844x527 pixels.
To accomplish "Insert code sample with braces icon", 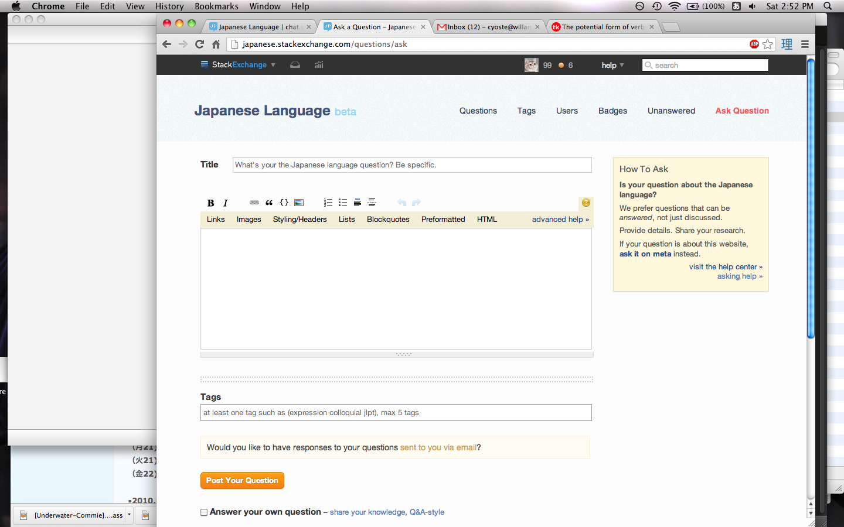I will click(x=284, y=203).
